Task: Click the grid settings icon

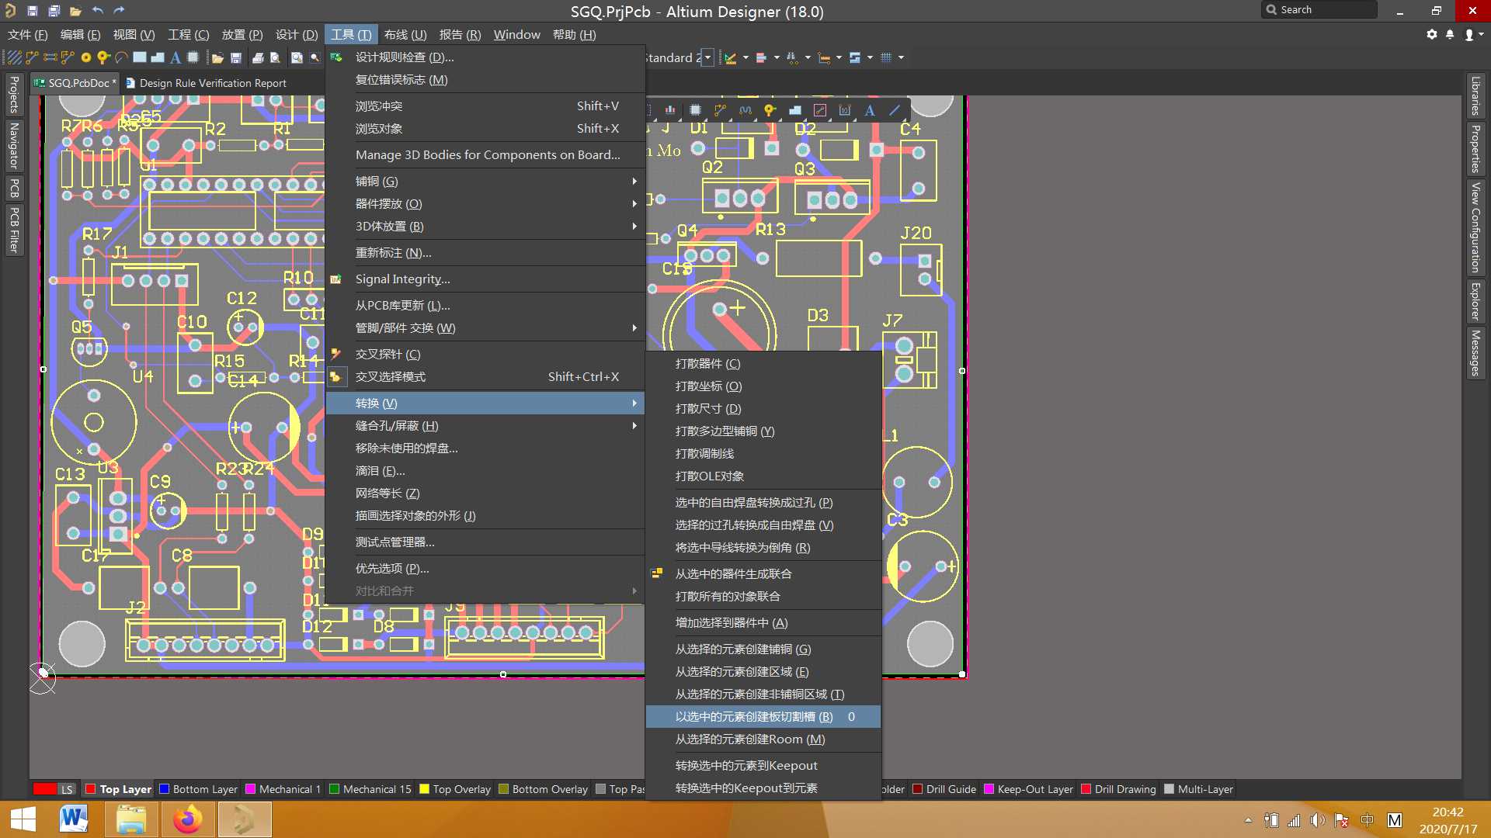Action: pyautogui.click(x=886, y=57)
